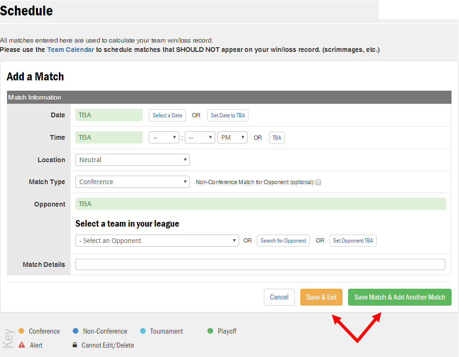Click the orange Save & Exit button
Viewport: 459px width, 357px height.
(x=321, y=297)
